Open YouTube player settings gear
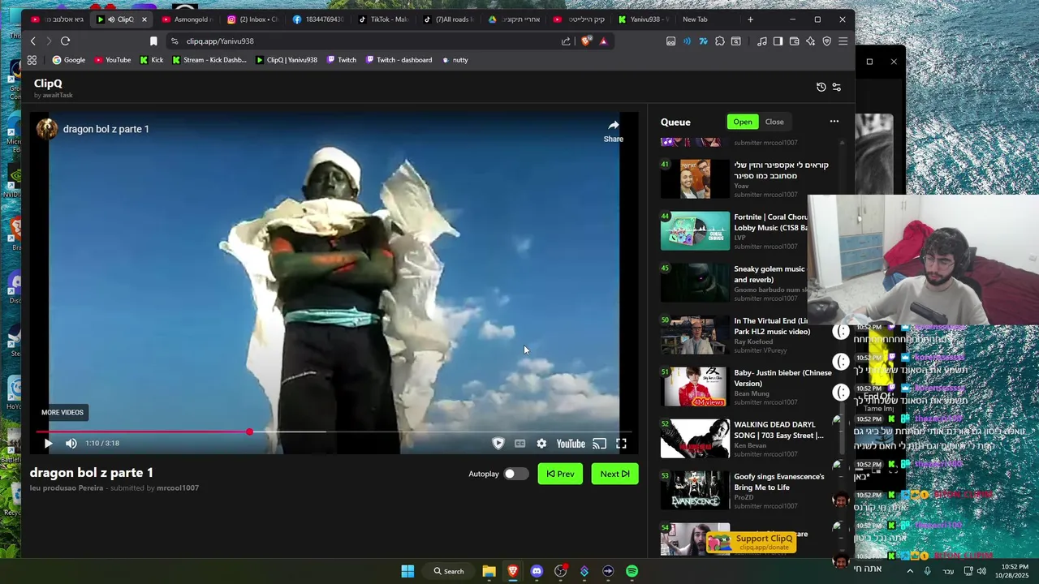 [x=541, y=444]
